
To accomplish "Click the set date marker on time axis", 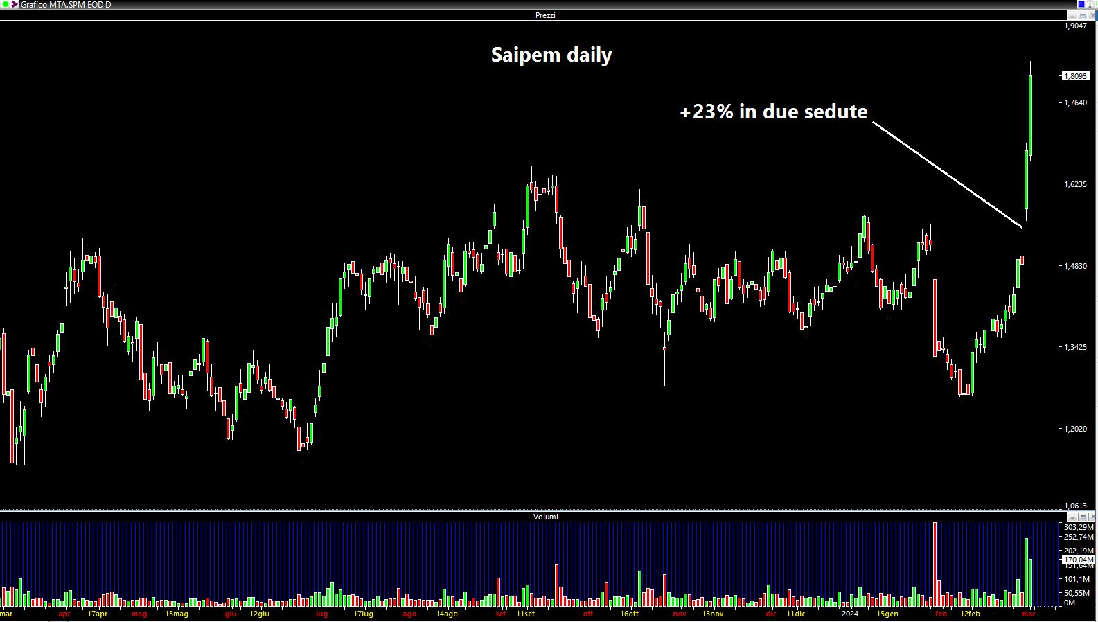I will click(x=501, y=614).
